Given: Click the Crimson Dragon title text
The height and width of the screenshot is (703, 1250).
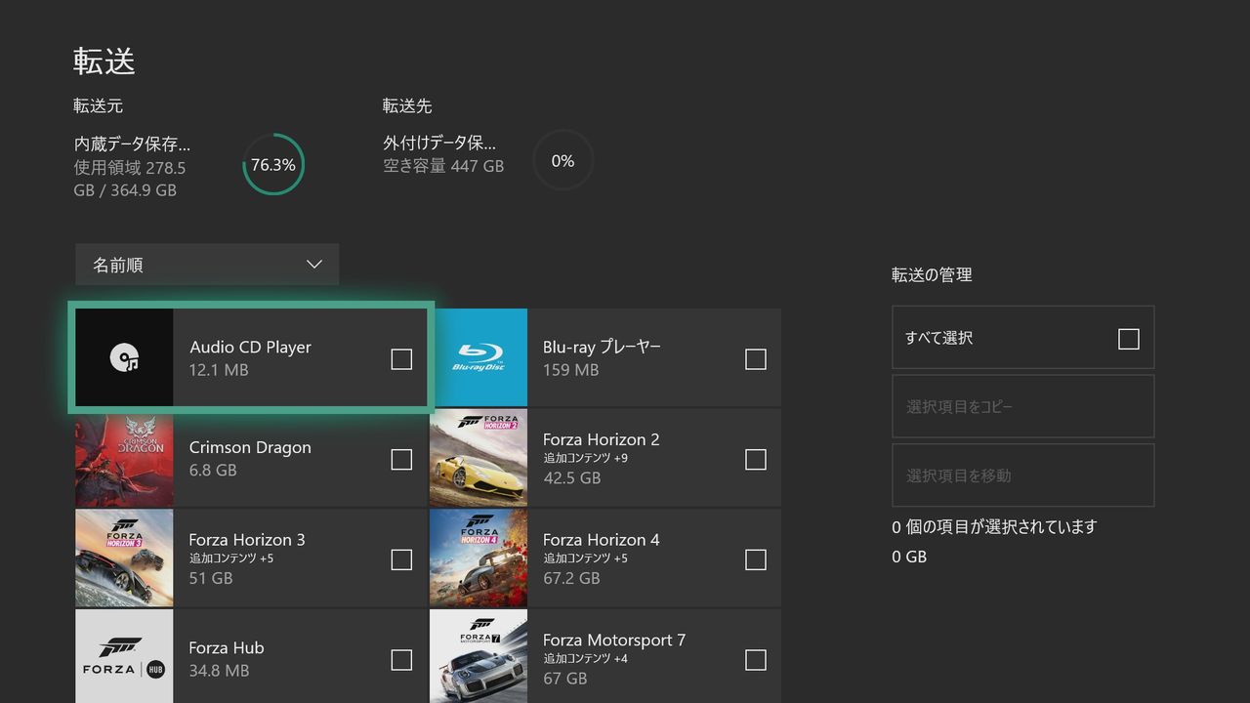Looking at the screenshot, I should 250,447.
